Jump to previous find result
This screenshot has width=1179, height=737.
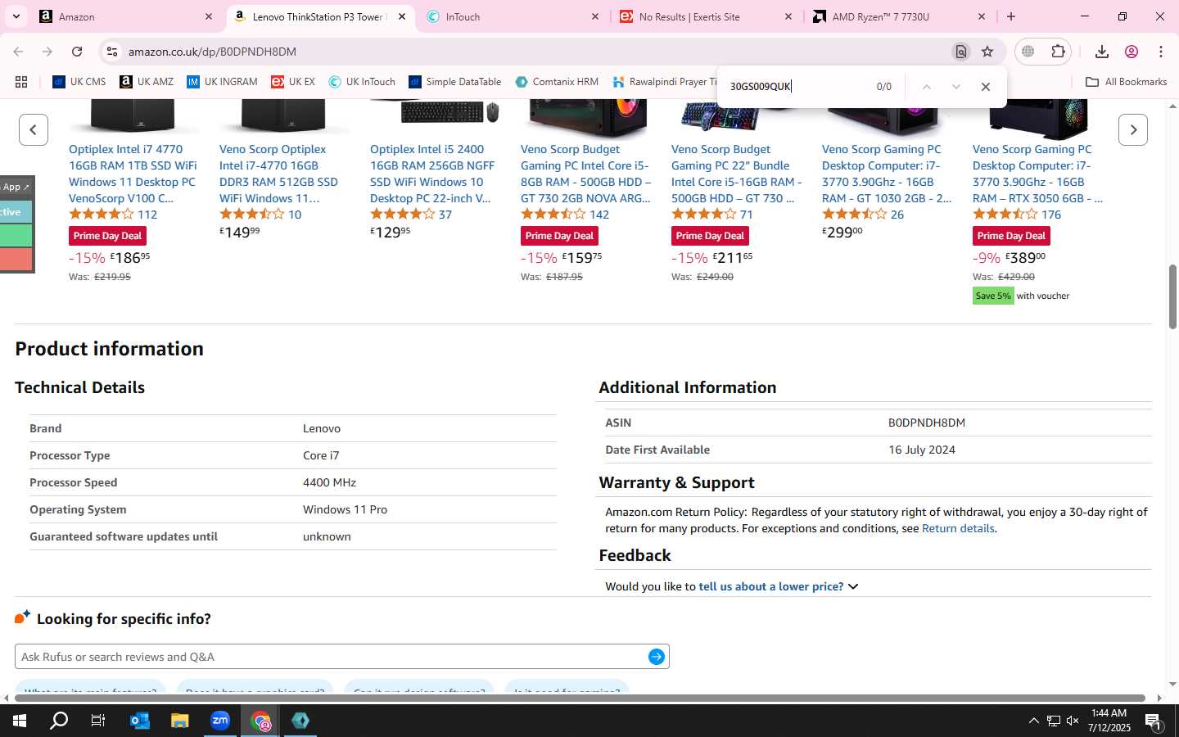pyautogui.click(x=926, y=87)
